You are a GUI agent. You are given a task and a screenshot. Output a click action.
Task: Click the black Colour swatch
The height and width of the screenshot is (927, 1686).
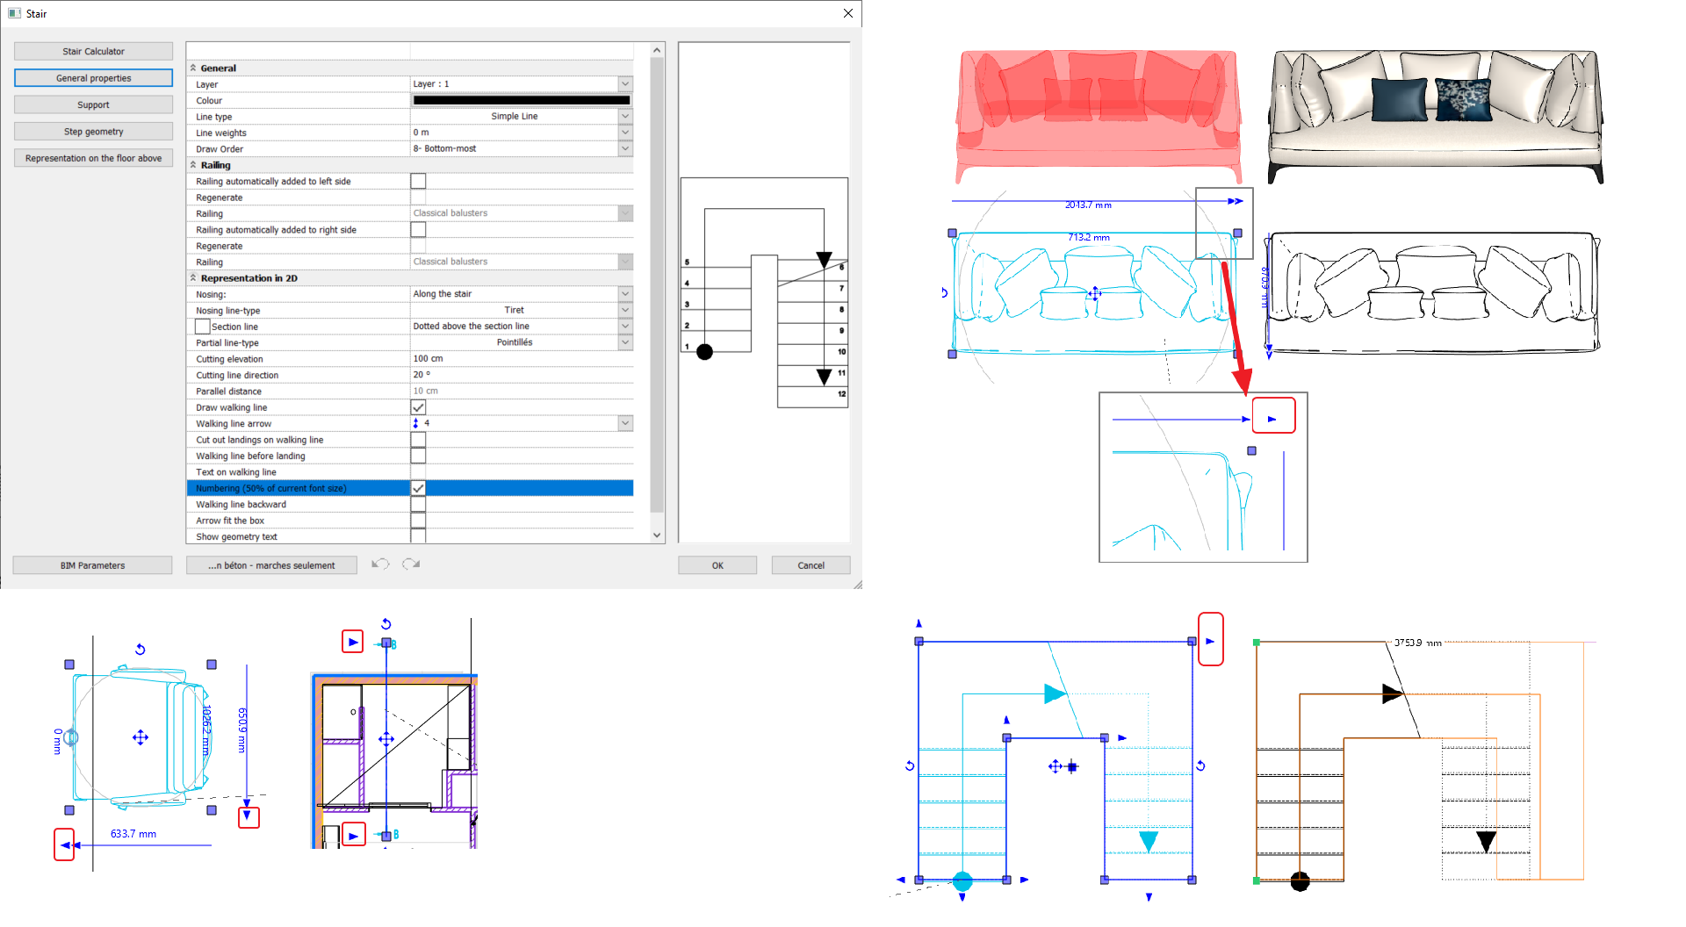(x=521, y=100)
